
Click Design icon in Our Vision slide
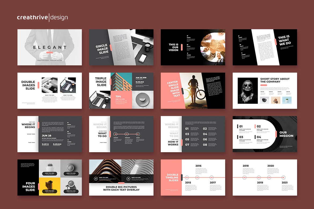click(188, 35)
